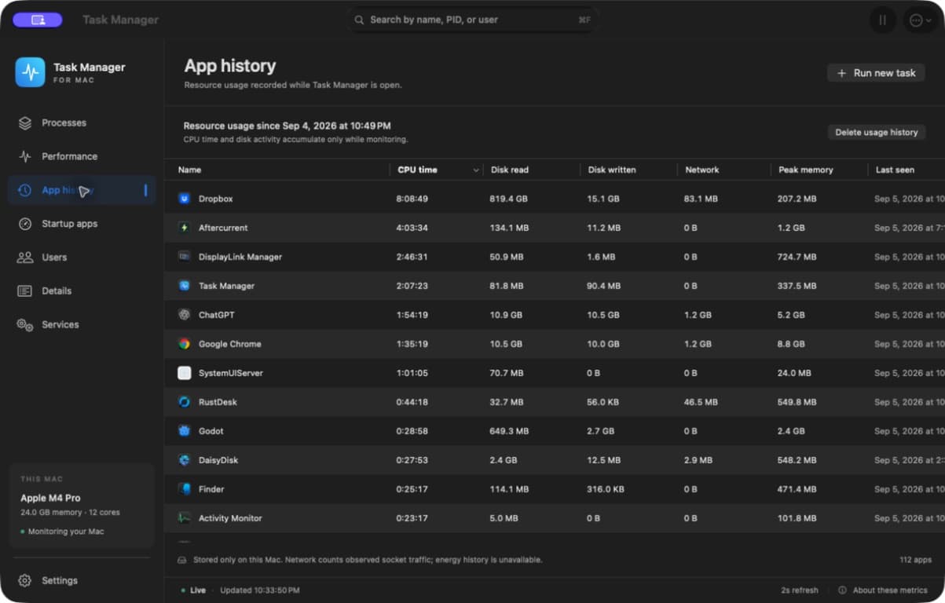The height and width of the screenshot is (603, 945).
Task: Click the Aftercurrent app icon
Action: [x=185, y=228]
